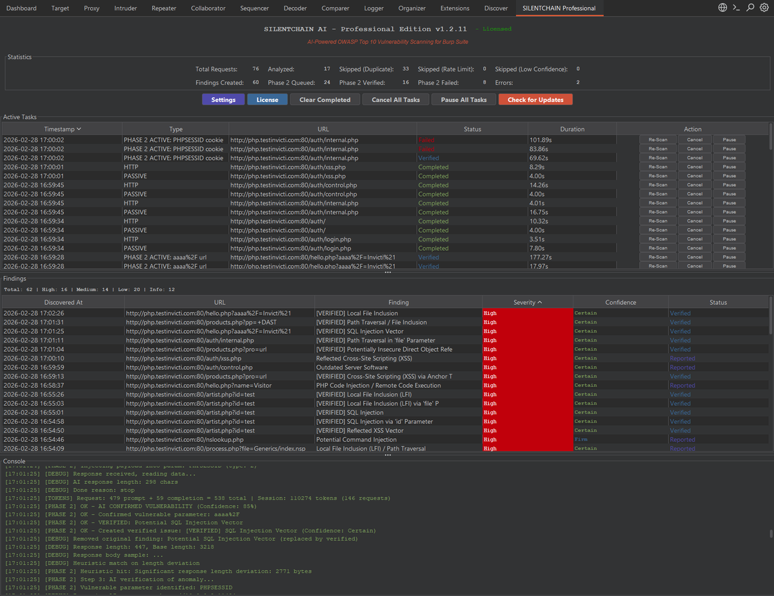Open the Dashboard tab
This screenshot has width=774, height=596.
click(x=21, y=8)
